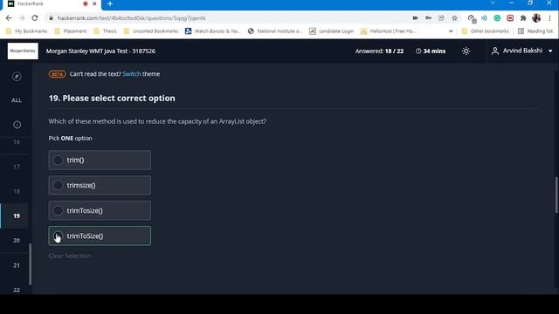Open Watch Boruto bookmark

point(213,31)
